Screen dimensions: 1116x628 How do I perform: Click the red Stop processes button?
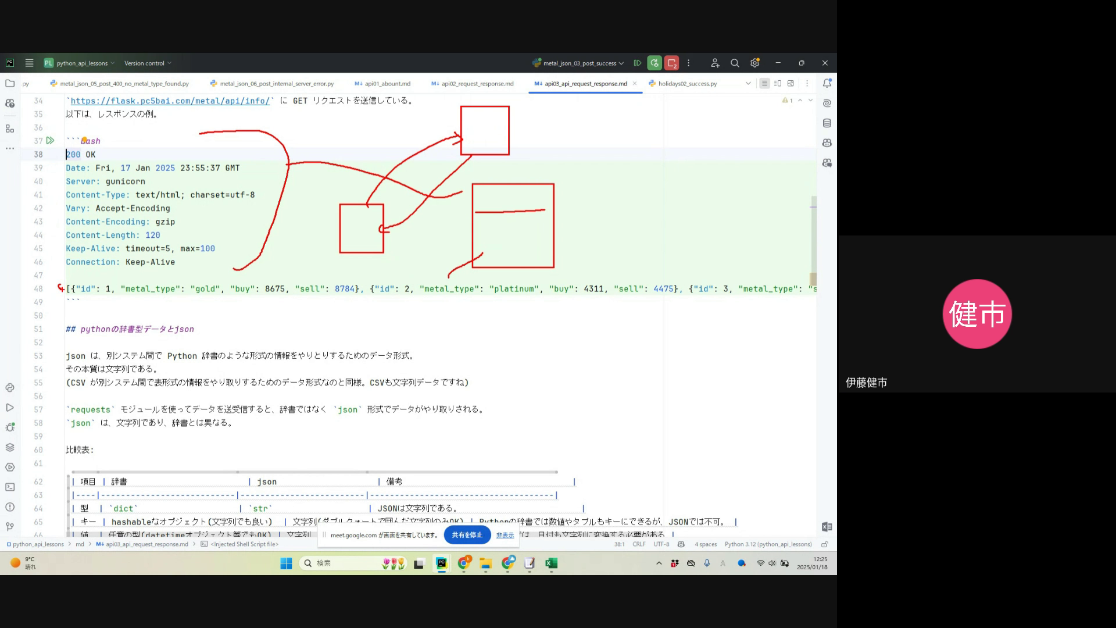[671, 63]
